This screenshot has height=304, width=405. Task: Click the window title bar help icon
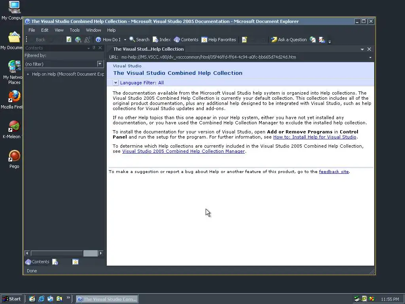pos(28,21)
